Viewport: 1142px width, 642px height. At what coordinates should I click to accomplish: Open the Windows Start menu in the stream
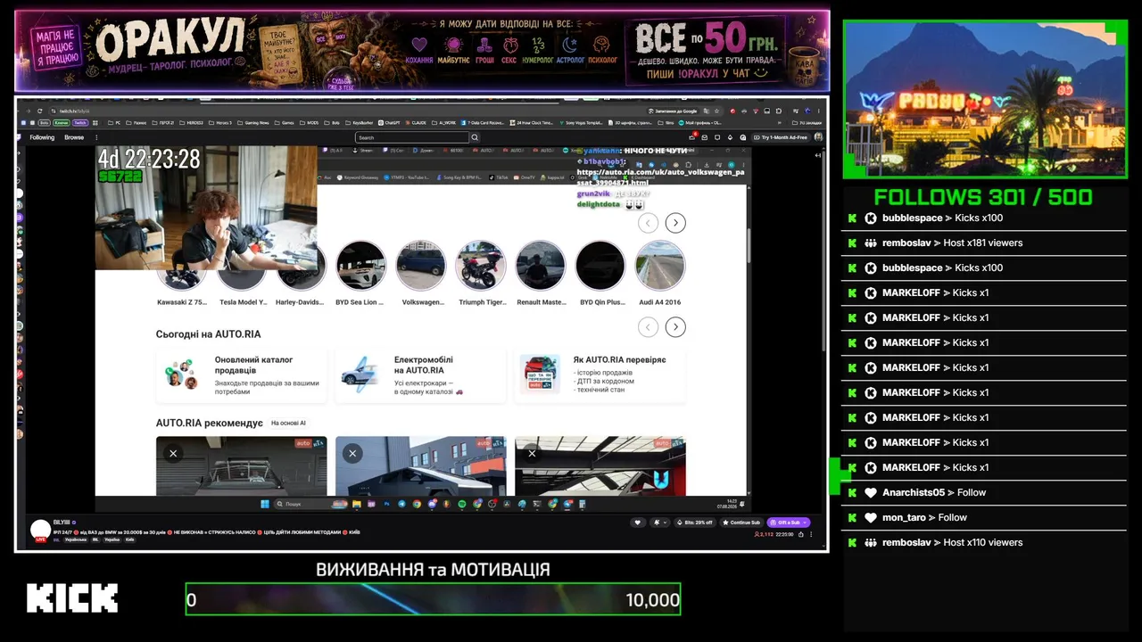[264, 504]
